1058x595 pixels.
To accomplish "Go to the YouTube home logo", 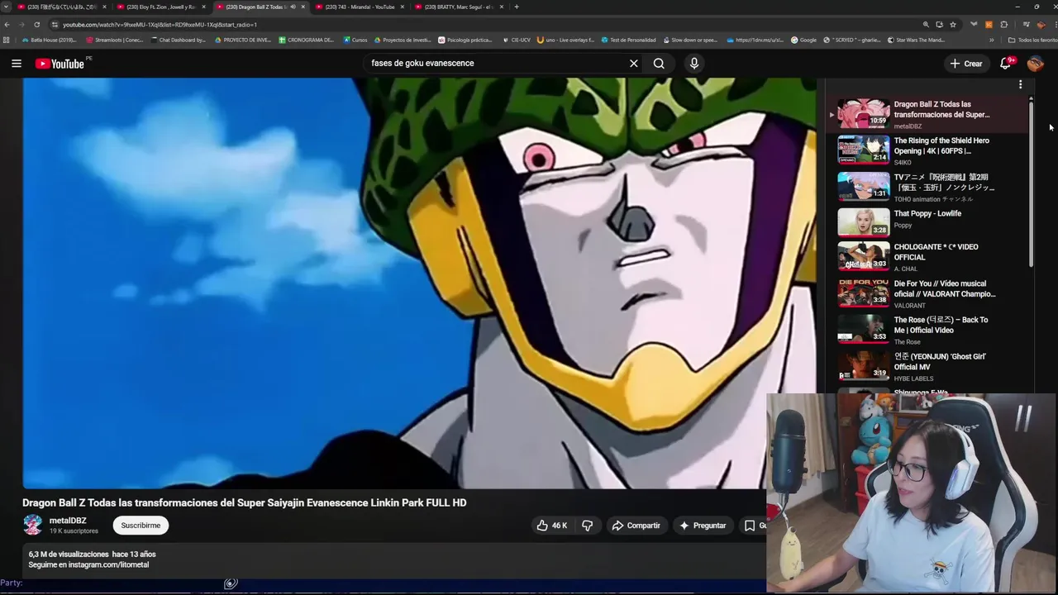I will click(60, 64).
